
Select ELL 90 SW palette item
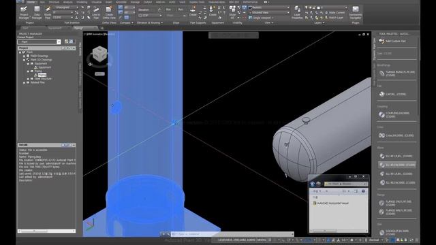pos(397,182)
